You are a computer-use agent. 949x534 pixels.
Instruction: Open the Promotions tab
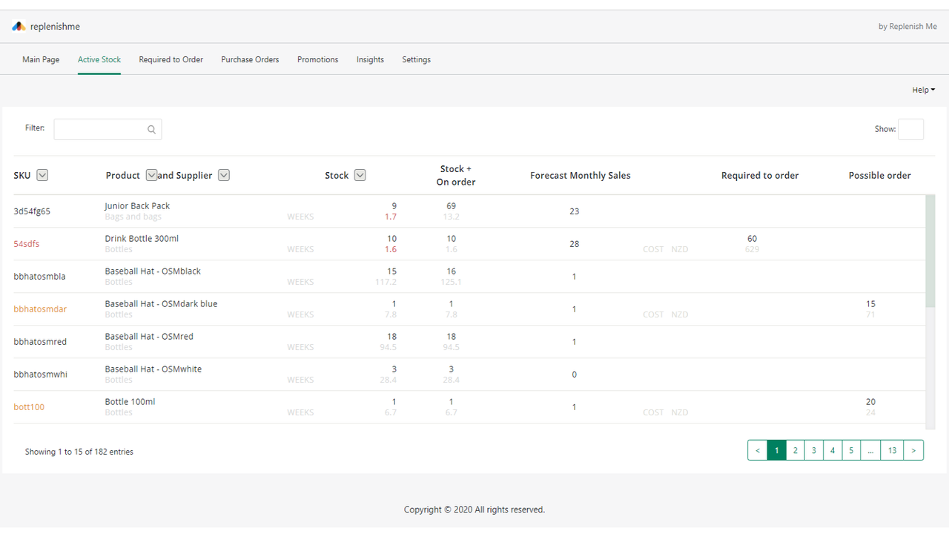click(317, 59)
